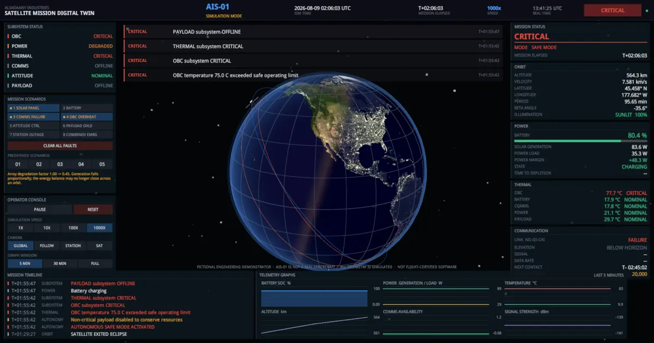Select the 1000X simulation speed

100,228
